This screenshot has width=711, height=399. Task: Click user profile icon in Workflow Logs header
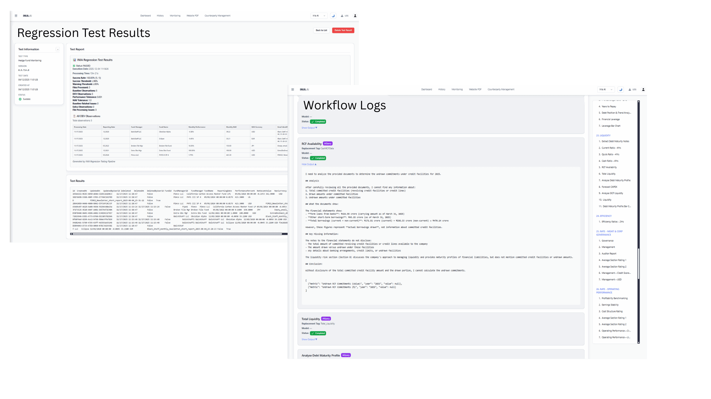pyautogui.click(x=643, y=89)
